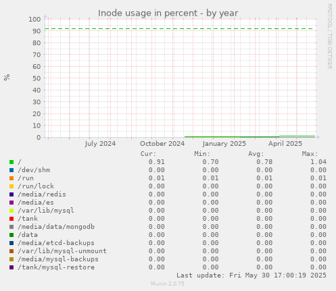Click the '/tank/mysql-restore' legend label
This screenshot has width=336, height=291.
tap(56, 267)
